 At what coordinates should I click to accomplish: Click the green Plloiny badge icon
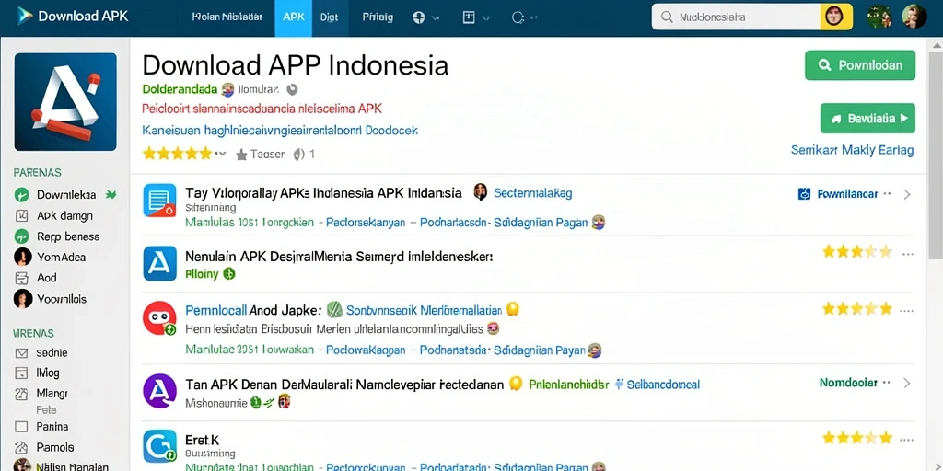point(228,274)
